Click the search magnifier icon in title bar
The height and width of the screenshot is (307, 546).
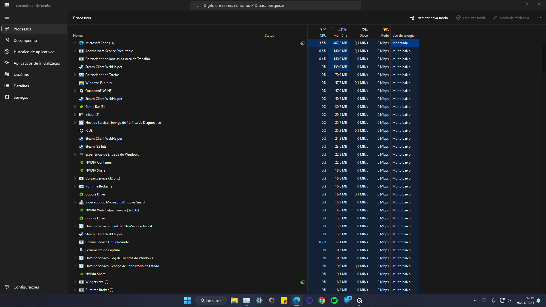click(196, 5)
